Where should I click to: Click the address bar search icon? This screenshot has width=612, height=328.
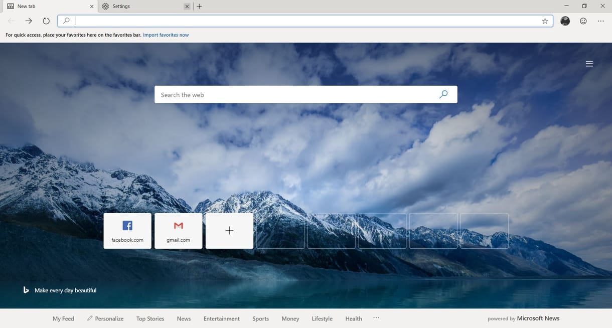tap(66, 21)
